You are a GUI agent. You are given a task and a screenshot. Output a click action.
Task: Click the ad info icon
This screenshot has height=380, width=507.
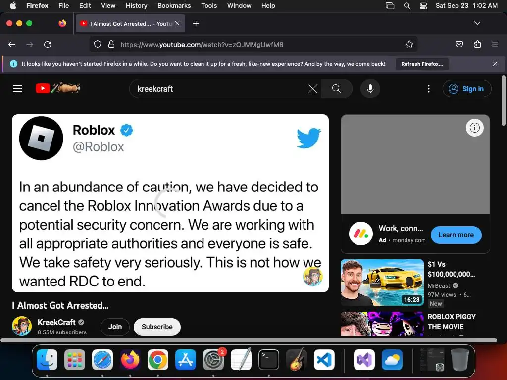475,128
